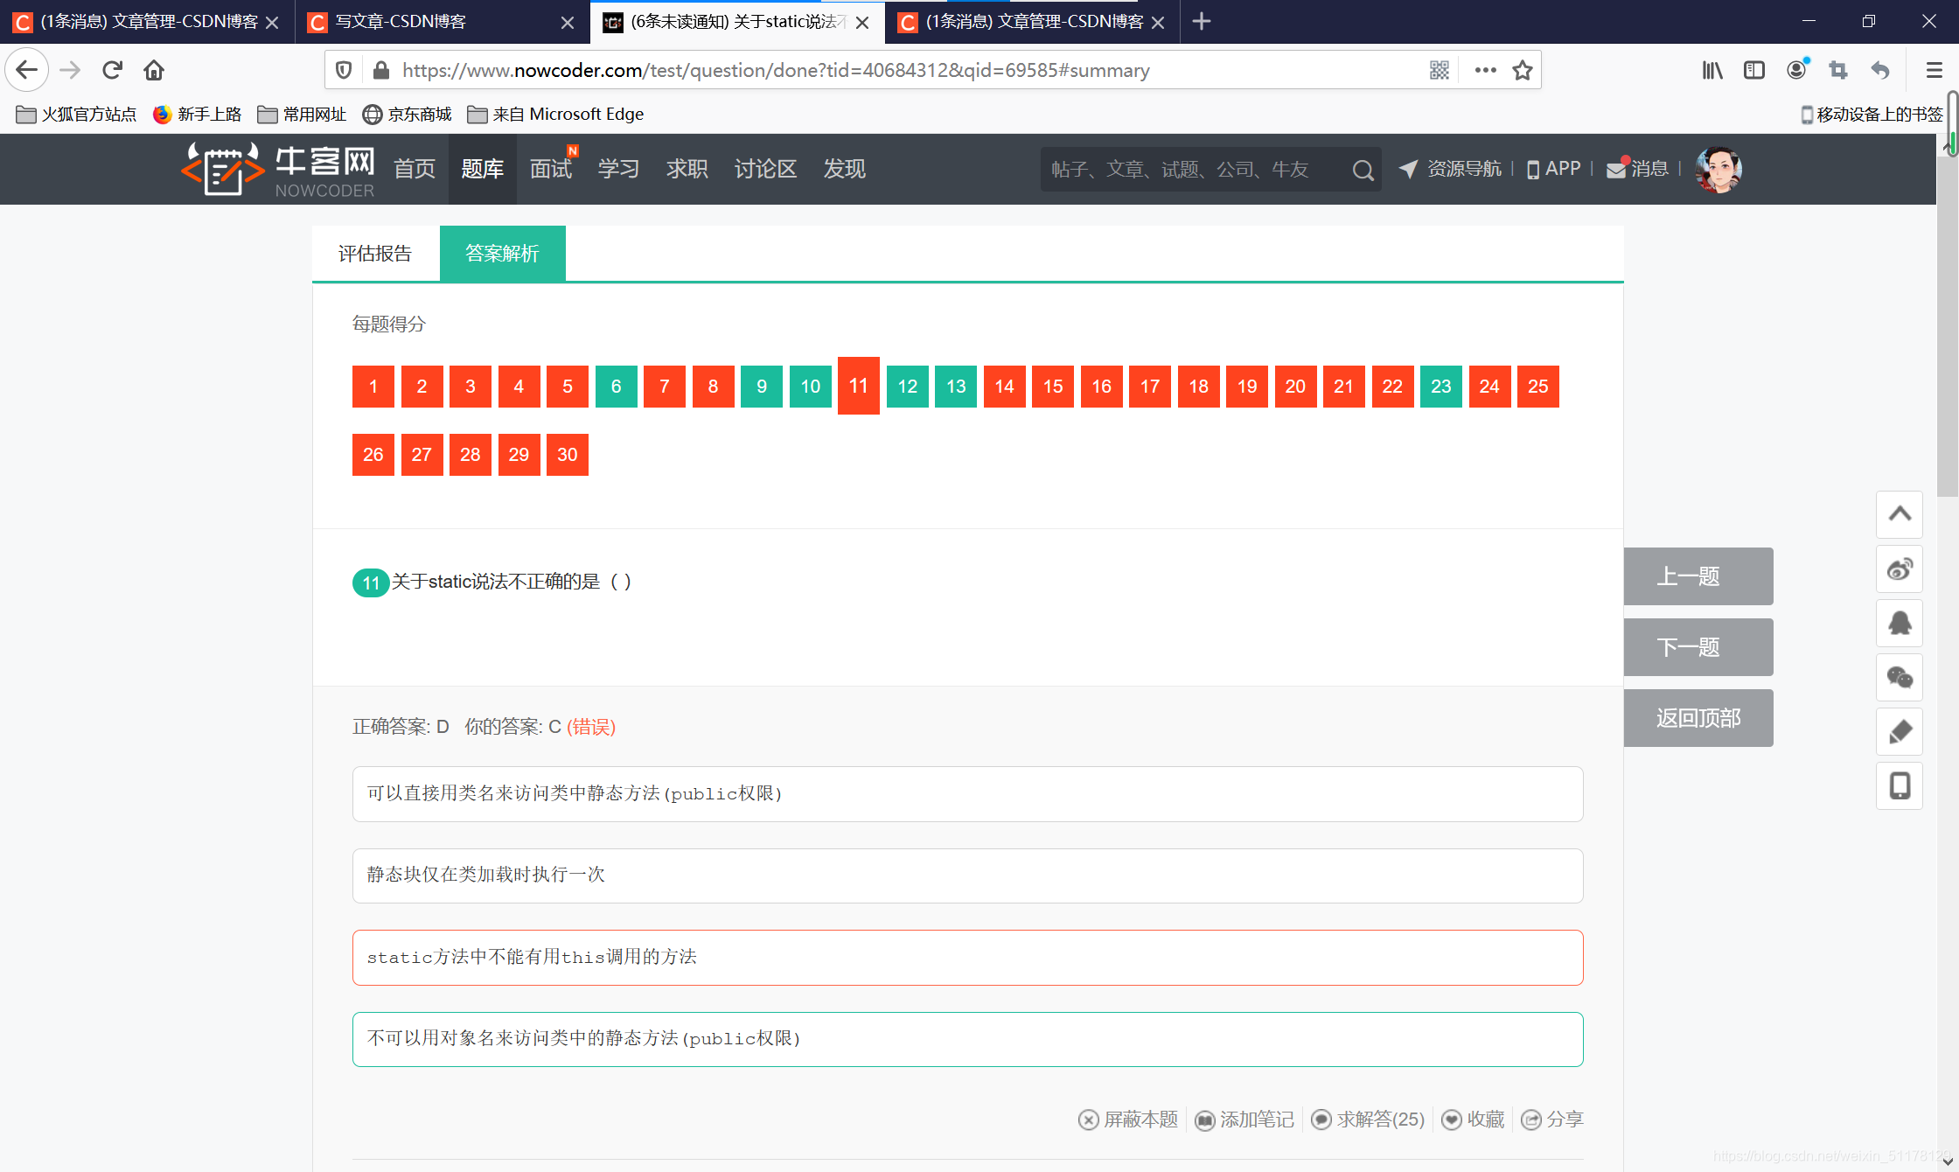Open the QR code icon in address bar
The width and height of the screenshot is (1959, 1172).
pos(1440,70)
